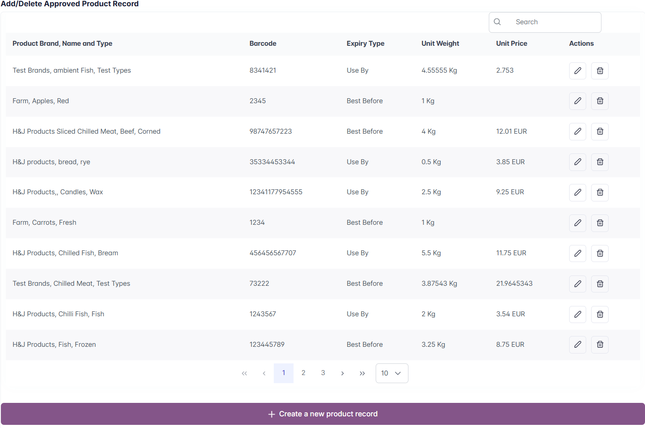Delete the Farm, Carrots, Fresh record

click(x=600, y=223)
